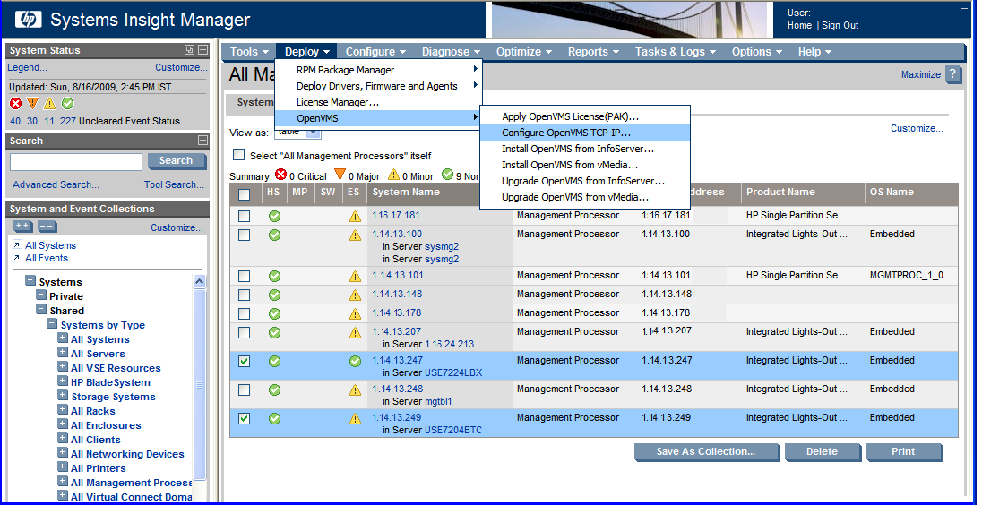Open the Advanced Search link
Image resolution: width=982 pixels, height=505 pixels.
click(x=56, y=184)
